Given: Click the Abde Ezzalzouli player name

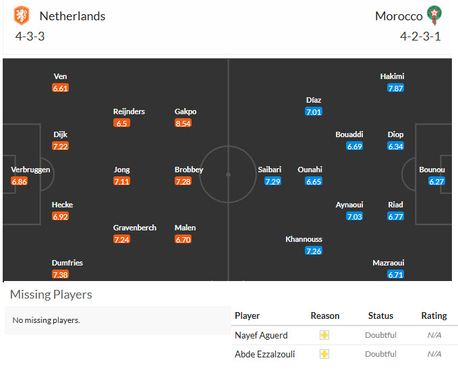Looking at the screenshot, I should pyautogui.click(x=264, y=354).
